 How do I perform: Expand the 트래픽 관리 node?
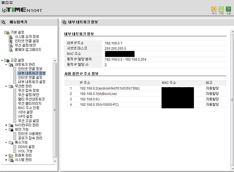6,156
